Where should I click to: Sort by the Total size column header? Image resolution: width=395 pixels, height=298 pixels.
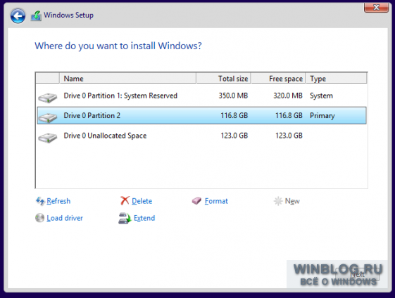click(223, 78)
